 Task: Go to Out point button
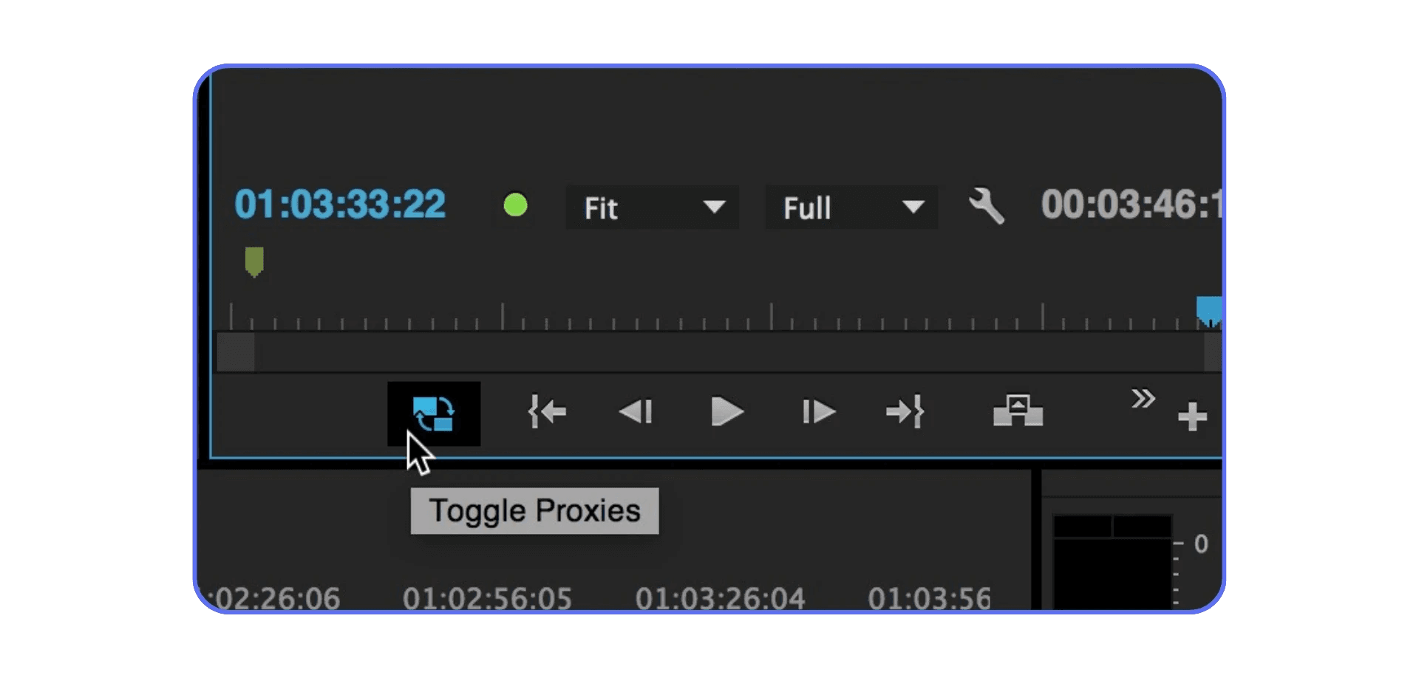[905, 412]
